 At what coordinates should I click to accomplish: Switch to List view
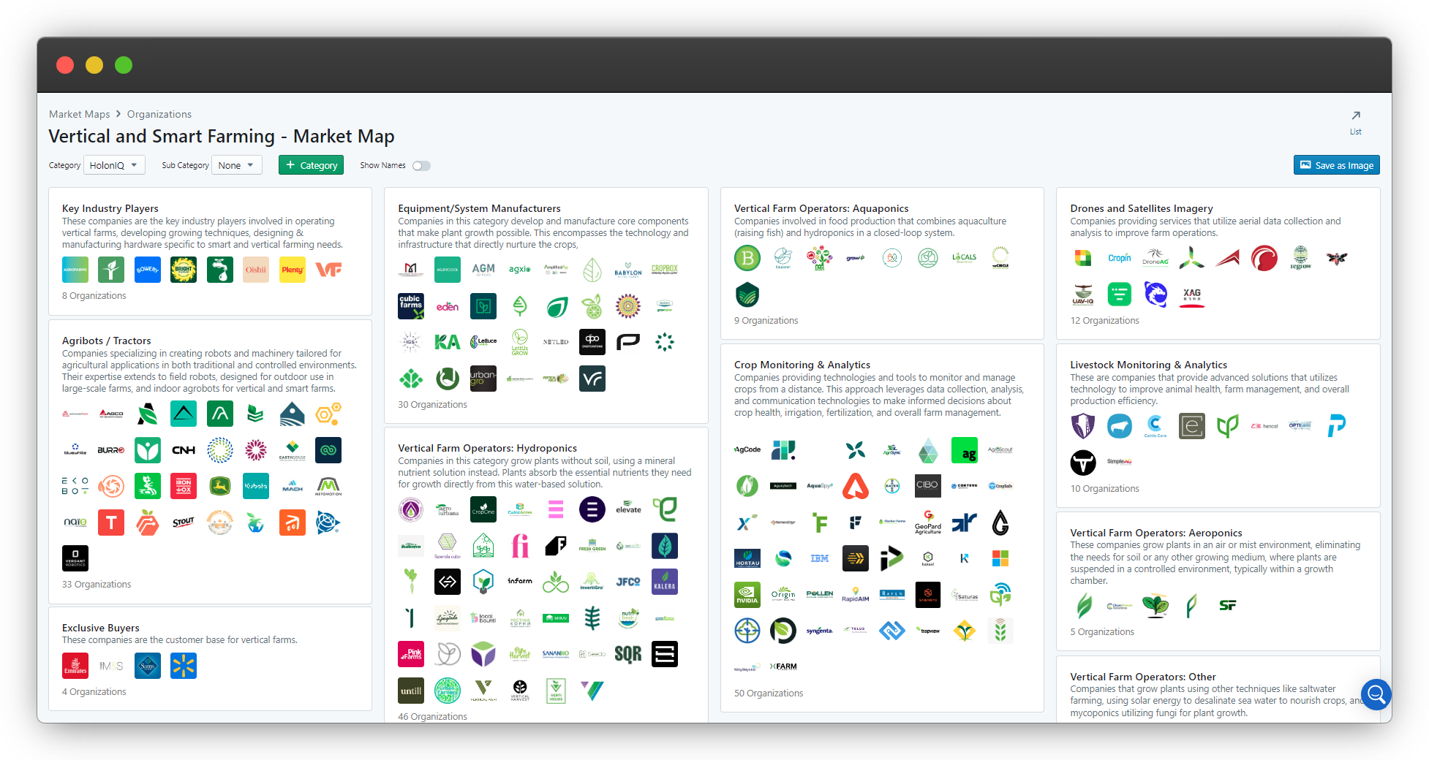click(1356, 122)
